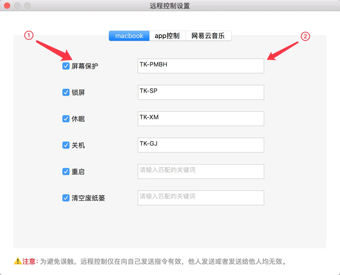
Task: Disable the 休眠 checkbox
Action: (x=66, y=119)
